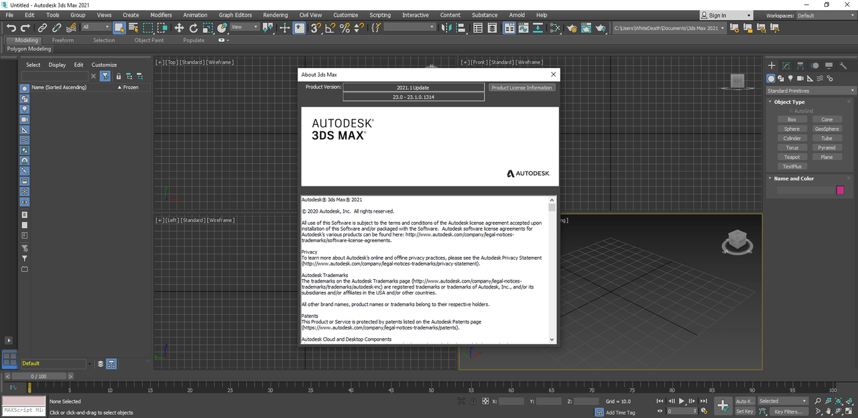Toggle the AutoGrid checkbox
Image resolution: width=858 pixels, height=418 pixels.
tap(792, 111)
